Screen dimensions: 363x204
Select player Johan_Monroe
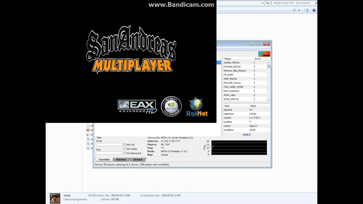coord(245,99)
